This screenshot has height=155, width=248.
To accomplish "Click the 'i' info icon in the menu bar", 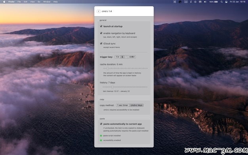I will point(191,2).
